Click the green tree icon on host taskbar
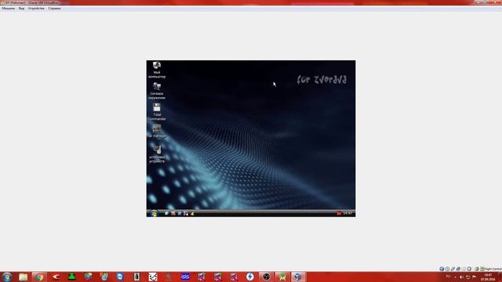The width and height of the screenshot is (502, 282). [71, 277]
